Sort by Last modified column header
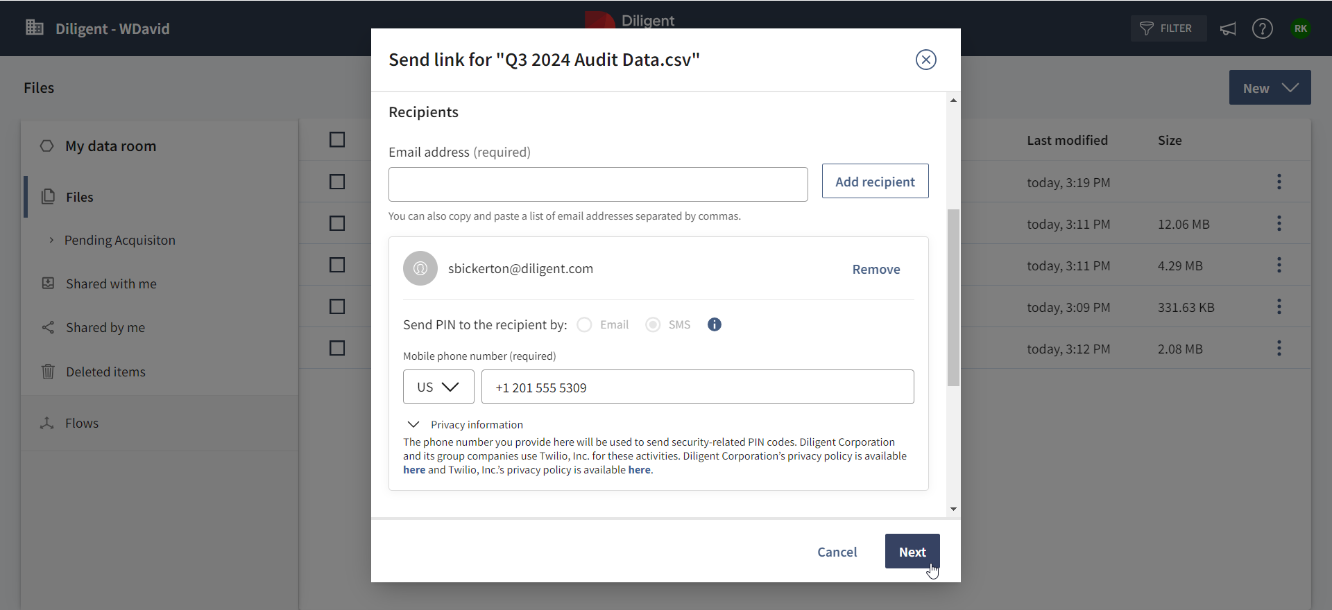1332x610 pixels. pos(1067,140)
